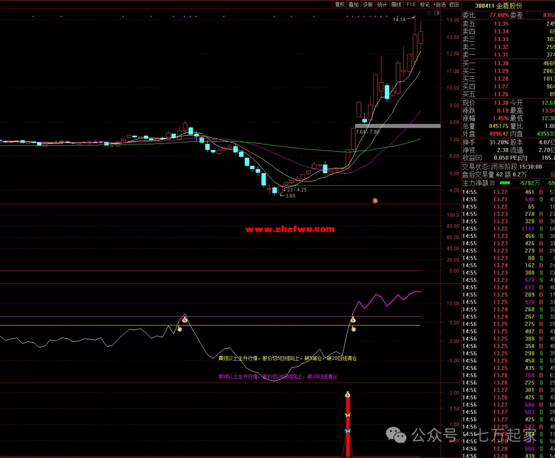Select the 买五 13.26 bid row
This screenshot has width=555, height=458.
click(508, 94)
